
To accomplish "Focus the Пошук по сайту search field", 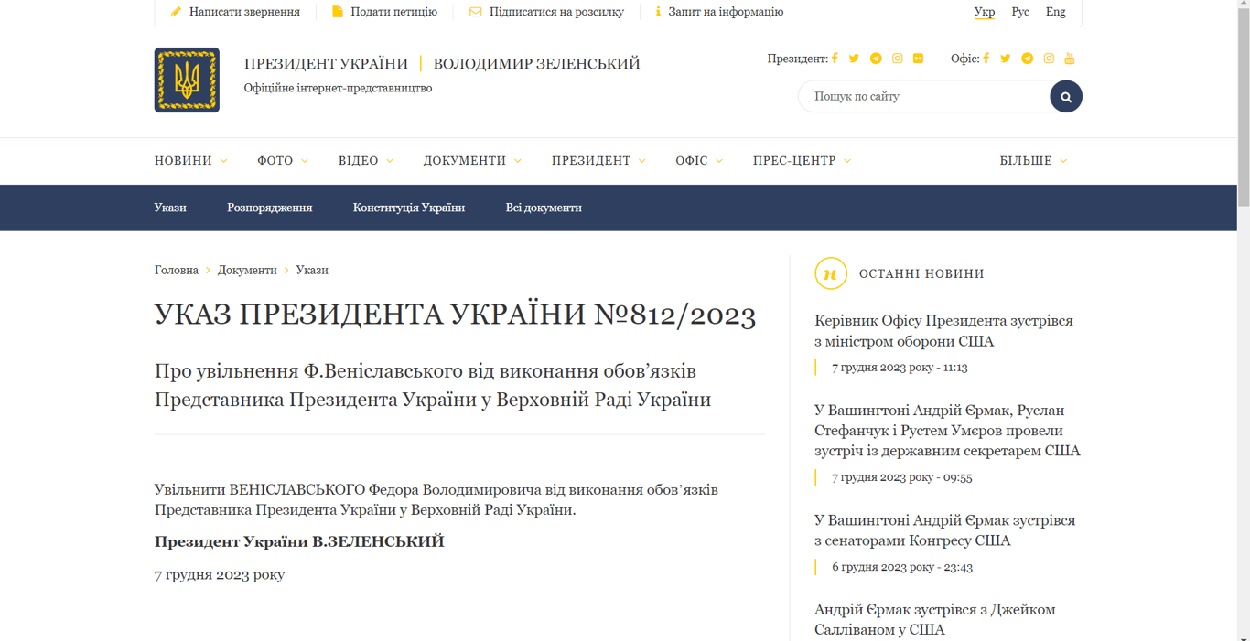I will 922,96.
